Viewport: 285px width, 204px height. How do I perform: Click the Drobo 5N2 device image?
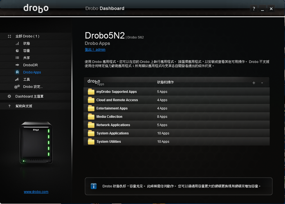click(x=36, y=143)
